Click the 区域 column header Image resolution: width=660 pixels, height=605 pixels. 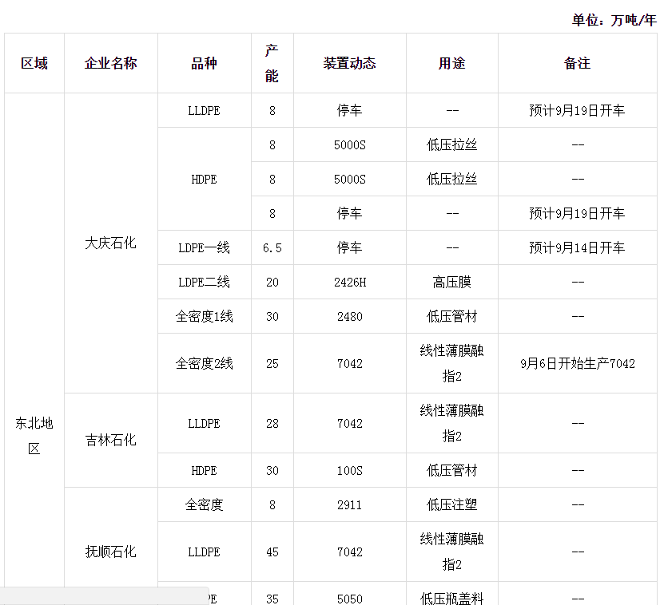click(34, 63)
